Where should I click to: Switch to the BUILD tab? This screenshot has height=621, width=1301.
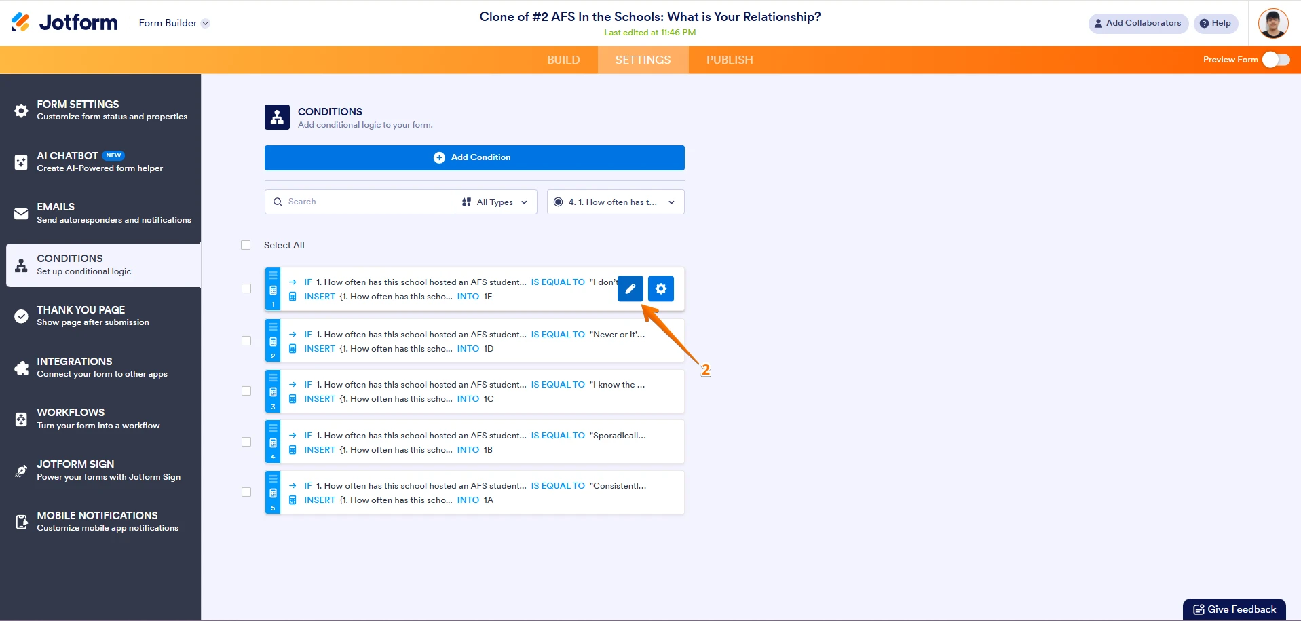tap(563, 60)
